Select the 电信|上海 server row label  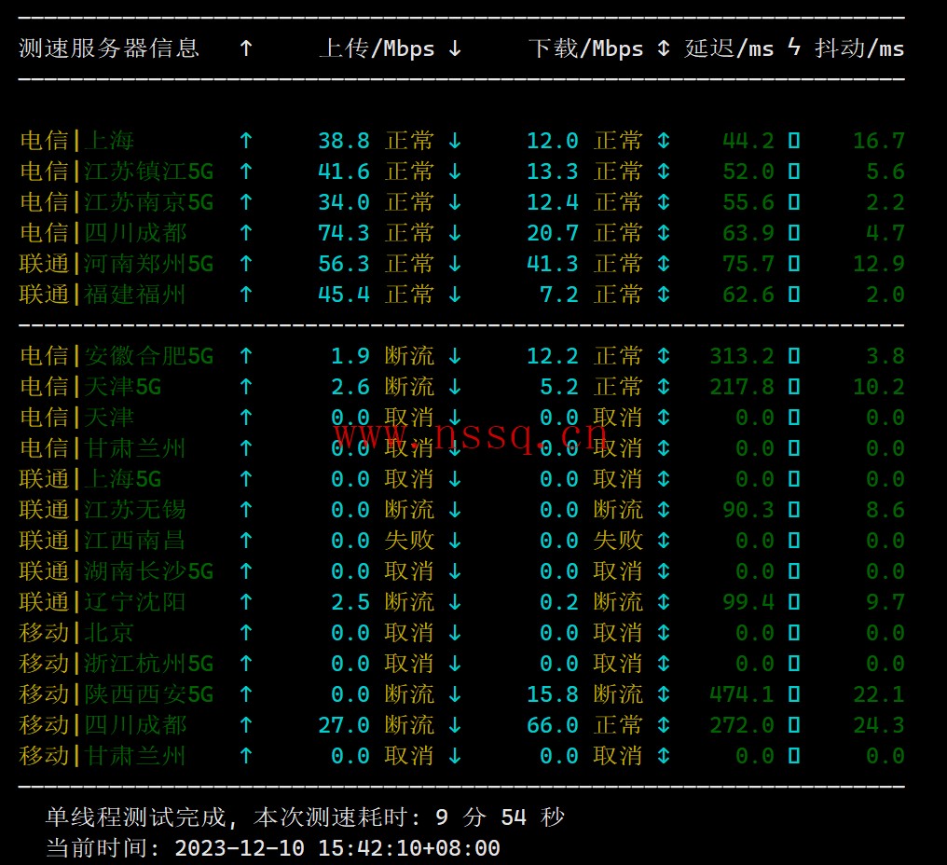point(76,141)
